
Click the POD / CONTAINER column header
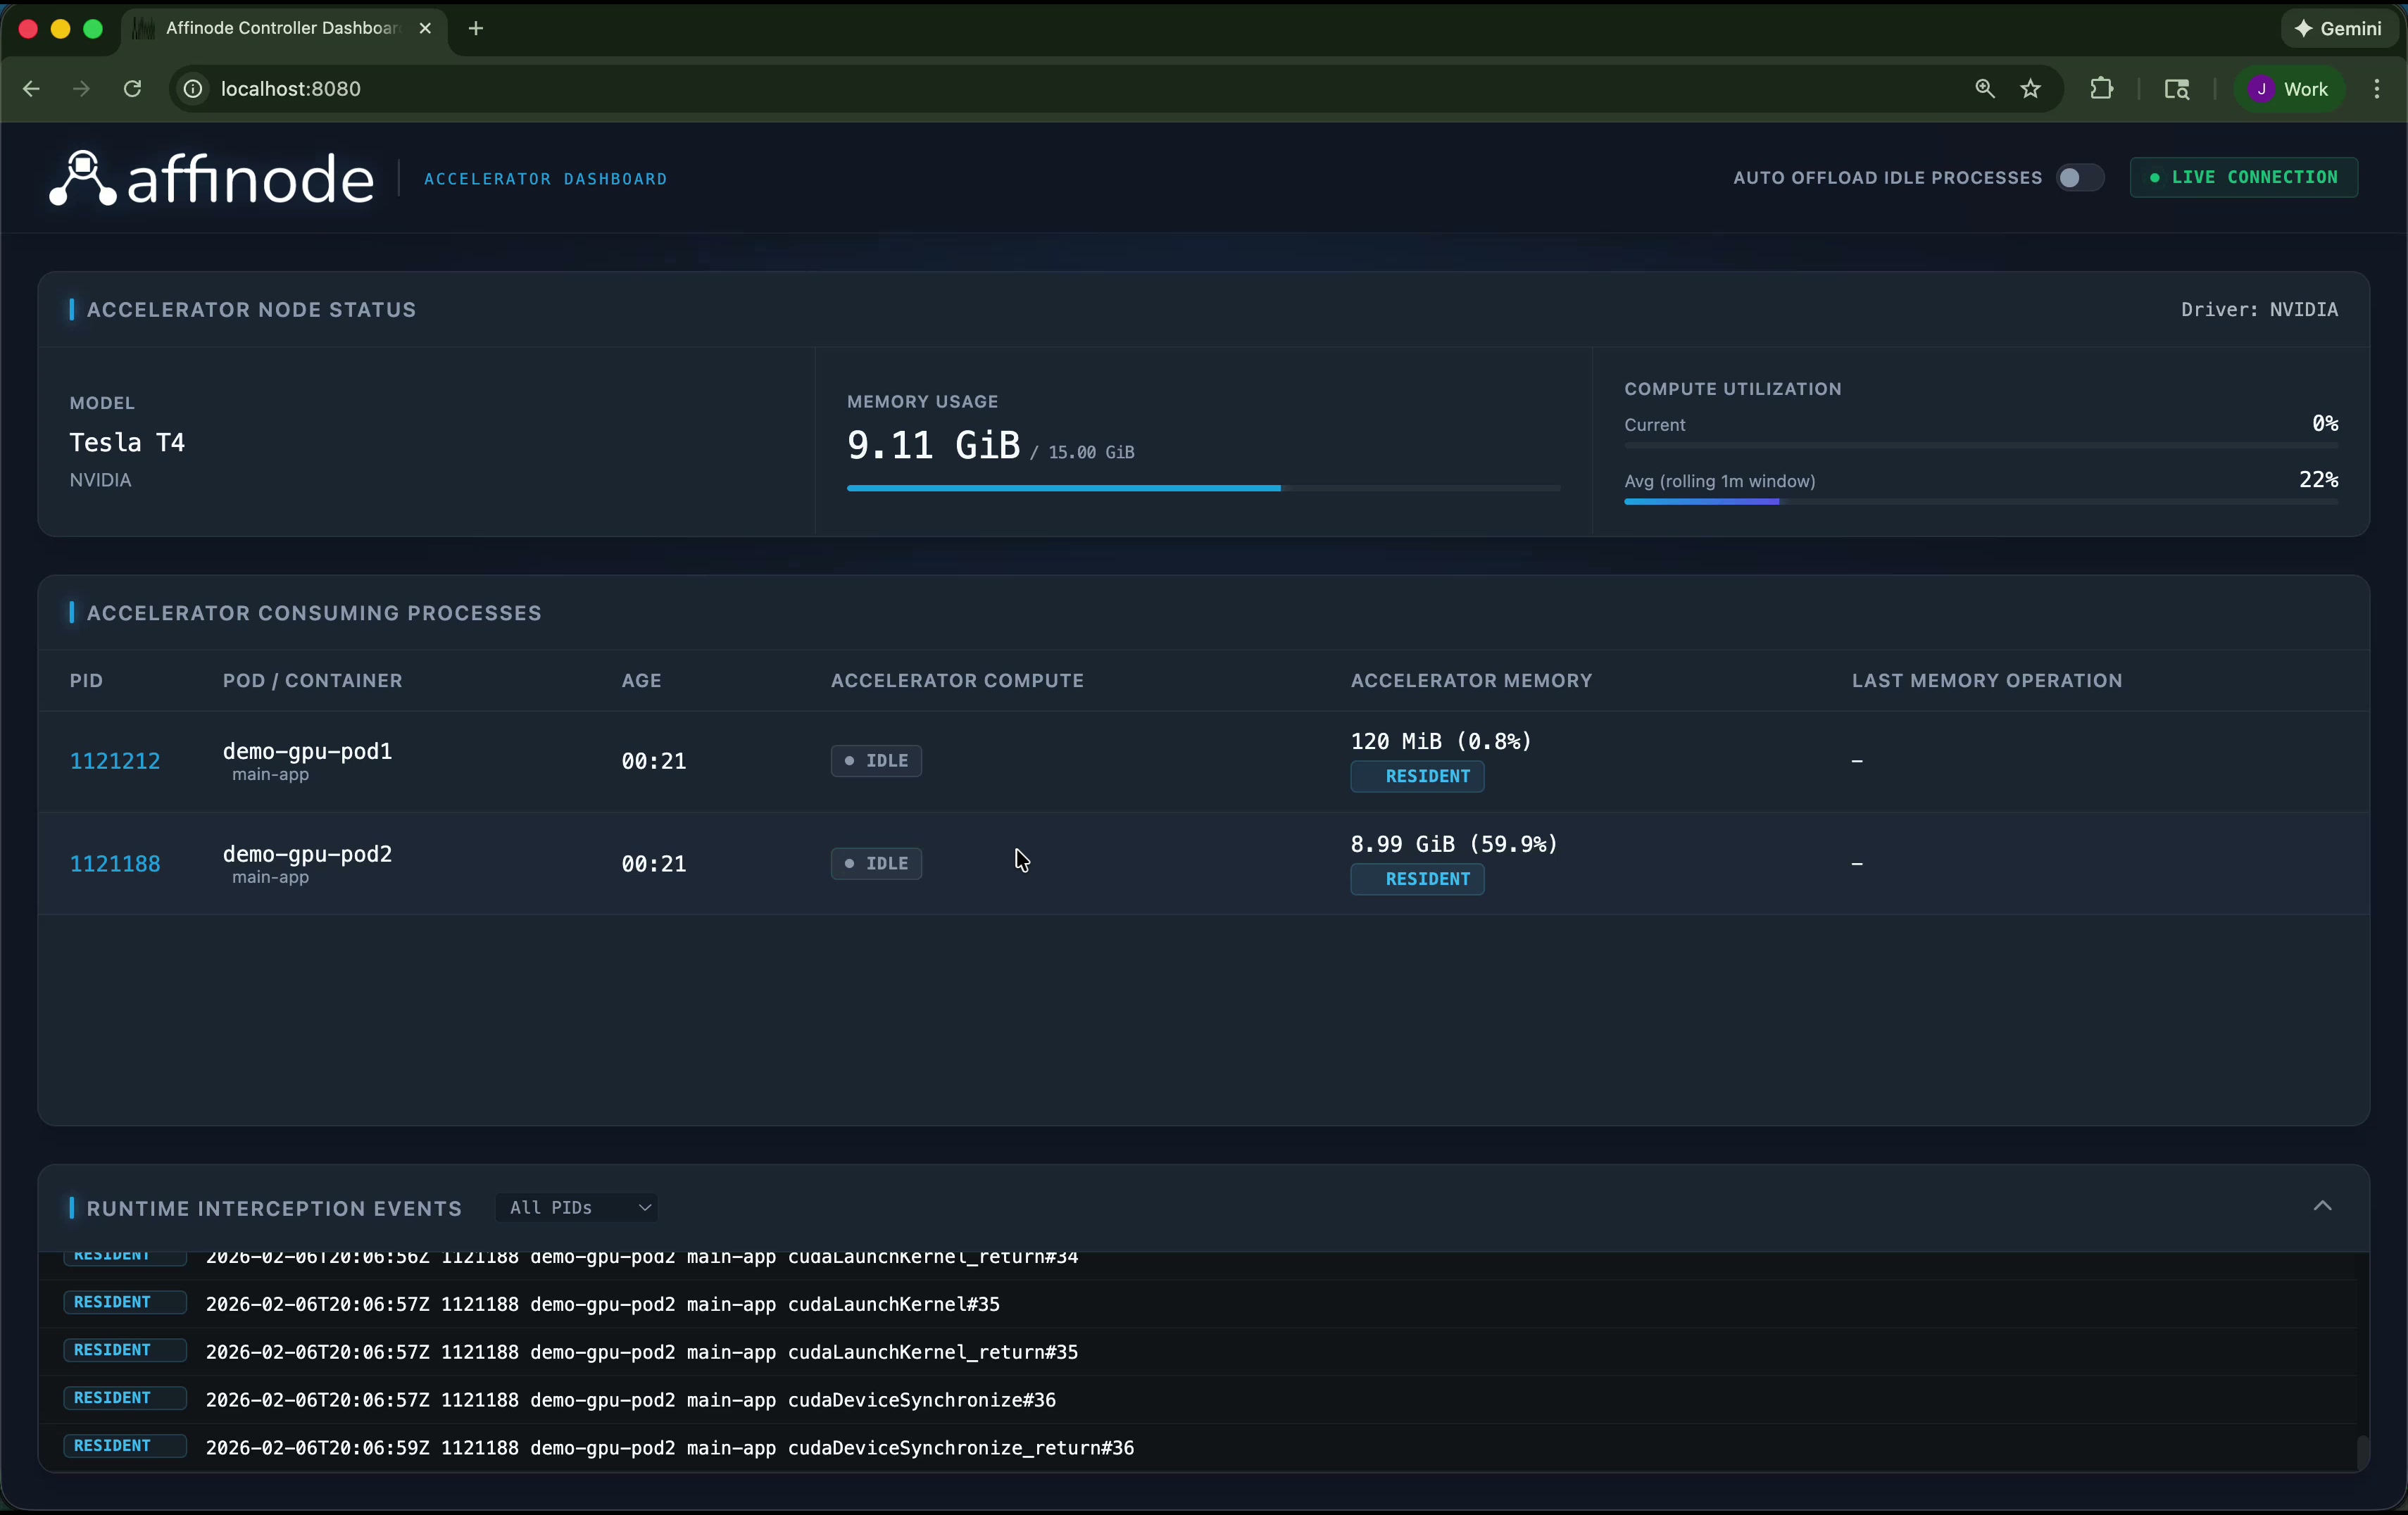312,681
